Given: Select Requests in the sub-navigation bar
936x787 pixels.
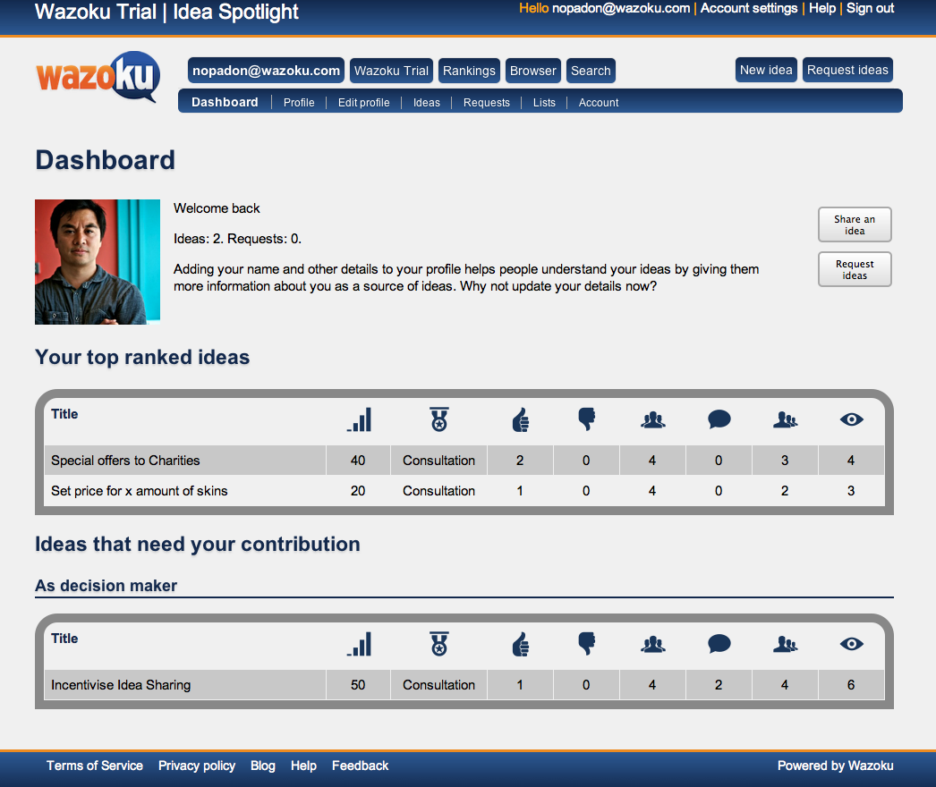Looking at the screenshot, I should tap(487, 103).
